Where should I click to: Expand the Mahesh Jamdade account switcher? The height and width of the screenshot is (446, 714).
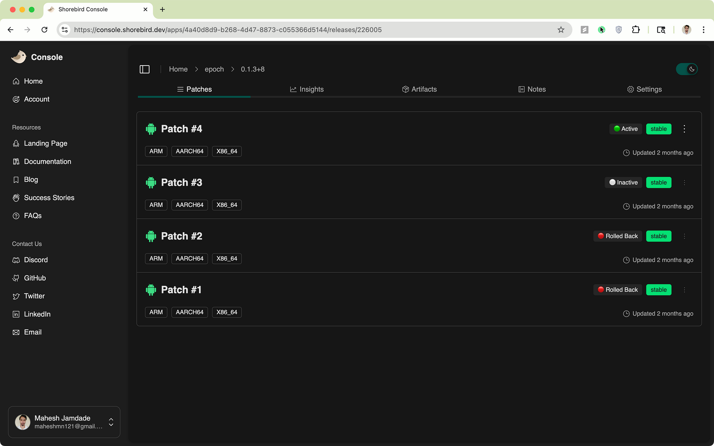coord(111,422)
